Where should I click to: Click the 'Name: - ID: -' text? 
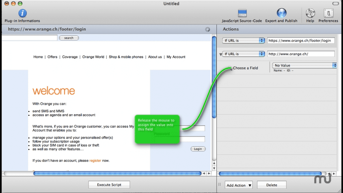click(283, 71)
